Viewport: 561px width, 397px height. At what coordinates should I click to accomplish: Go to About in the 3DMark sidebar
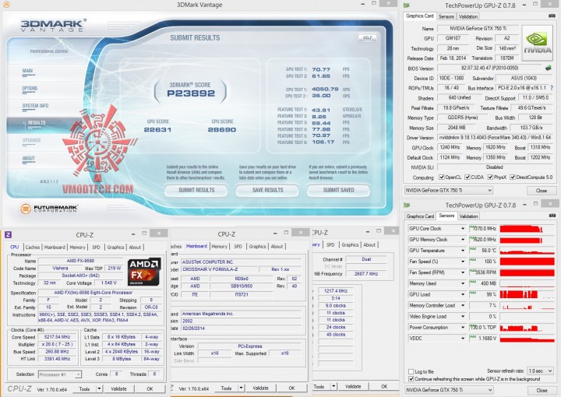pyautogui.click(x=29, y=159)
